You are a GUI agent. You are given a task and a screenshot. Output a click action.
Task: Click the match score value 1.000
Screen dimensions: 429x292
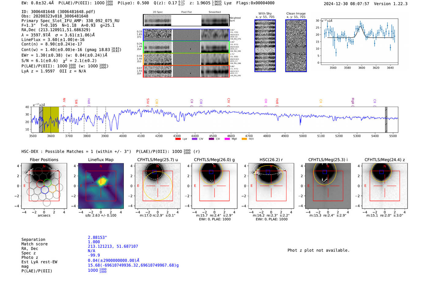click(94, 242)
